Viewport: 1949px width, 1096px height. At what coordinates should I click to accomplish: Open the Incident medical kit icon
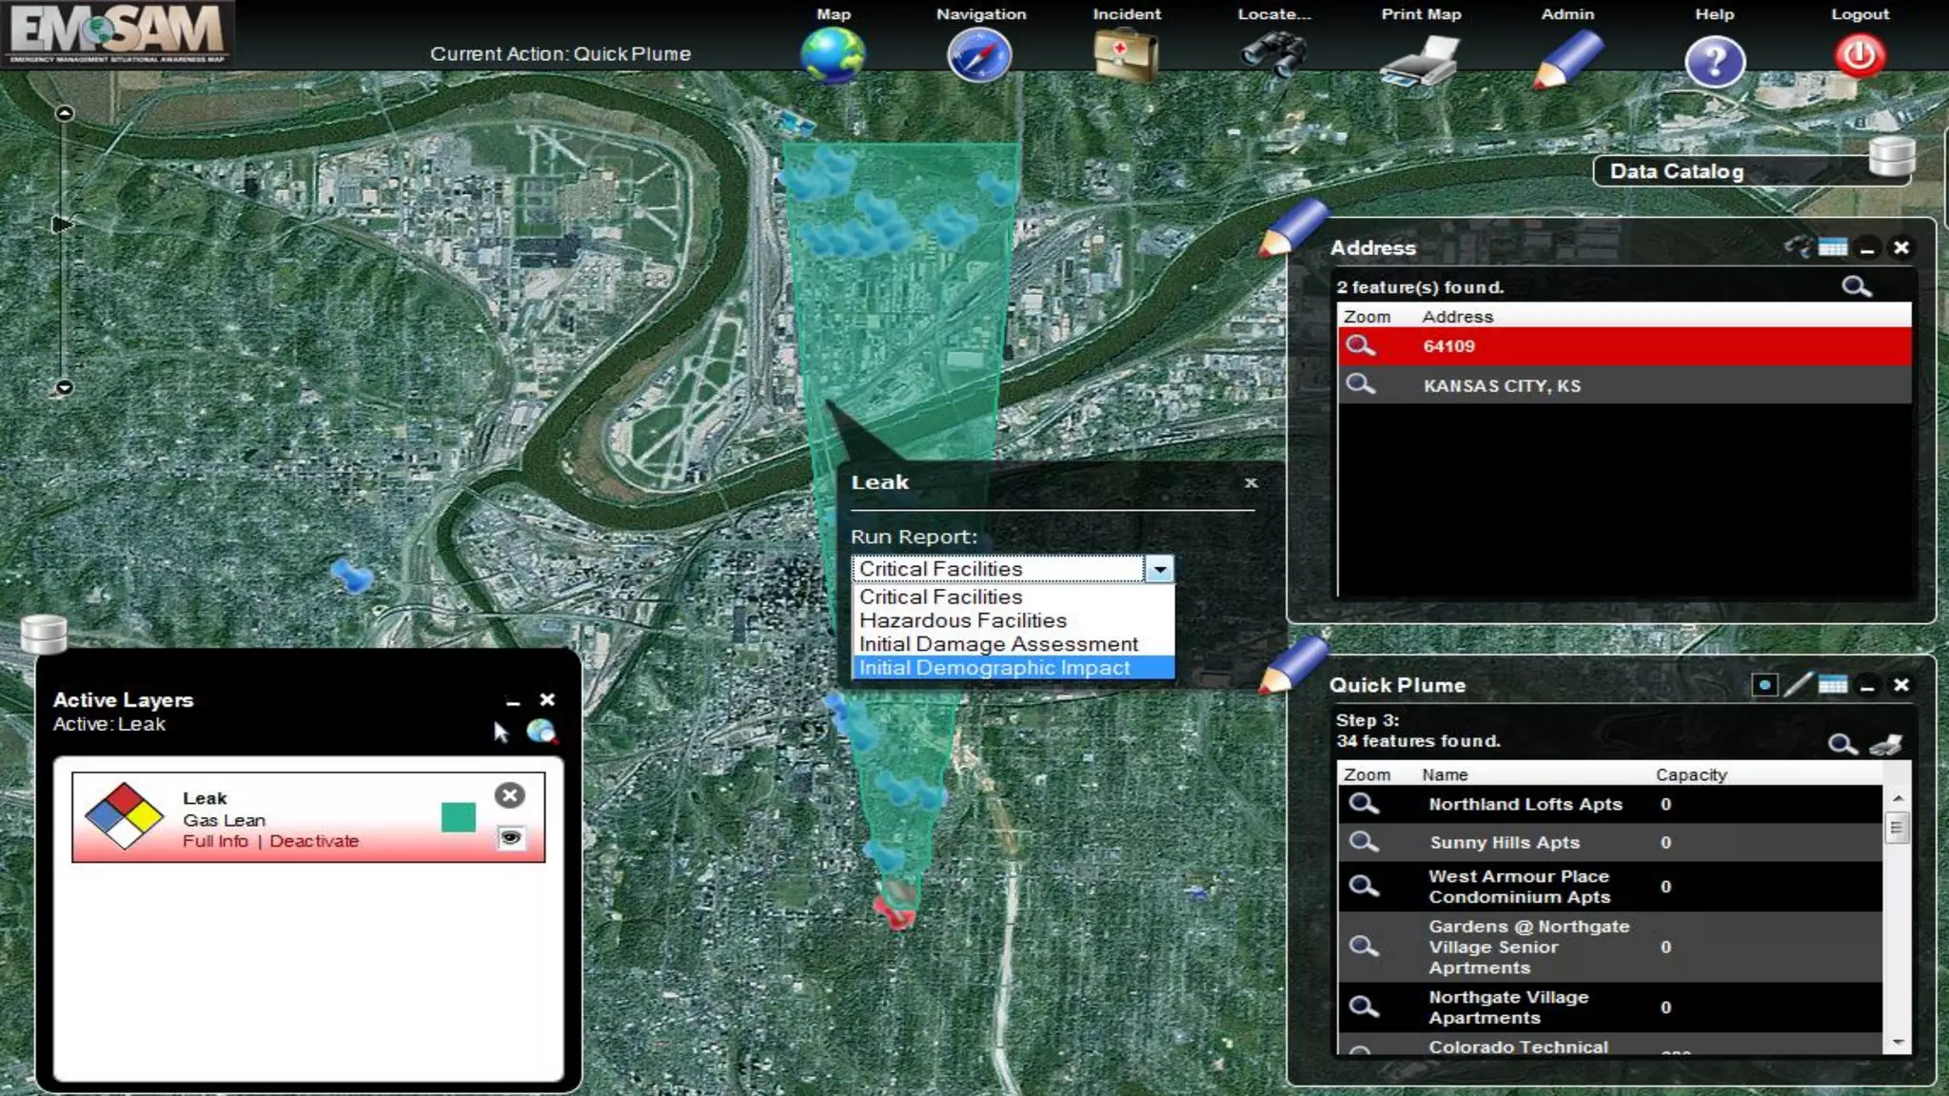click(x=1126, y=55)
